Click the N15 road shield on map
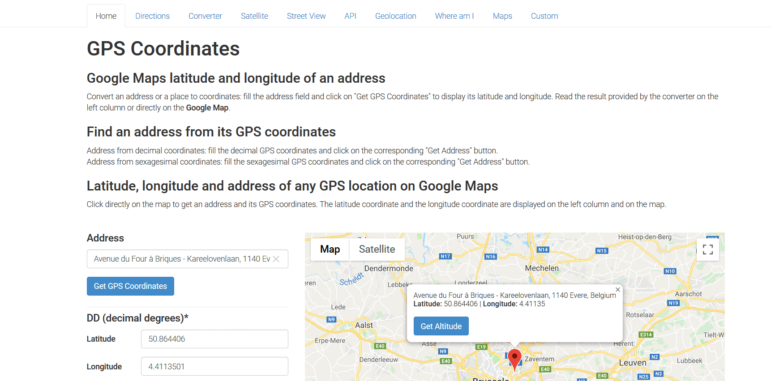The width and height of the screenshot is (771, 381). (x=602, y=251)
